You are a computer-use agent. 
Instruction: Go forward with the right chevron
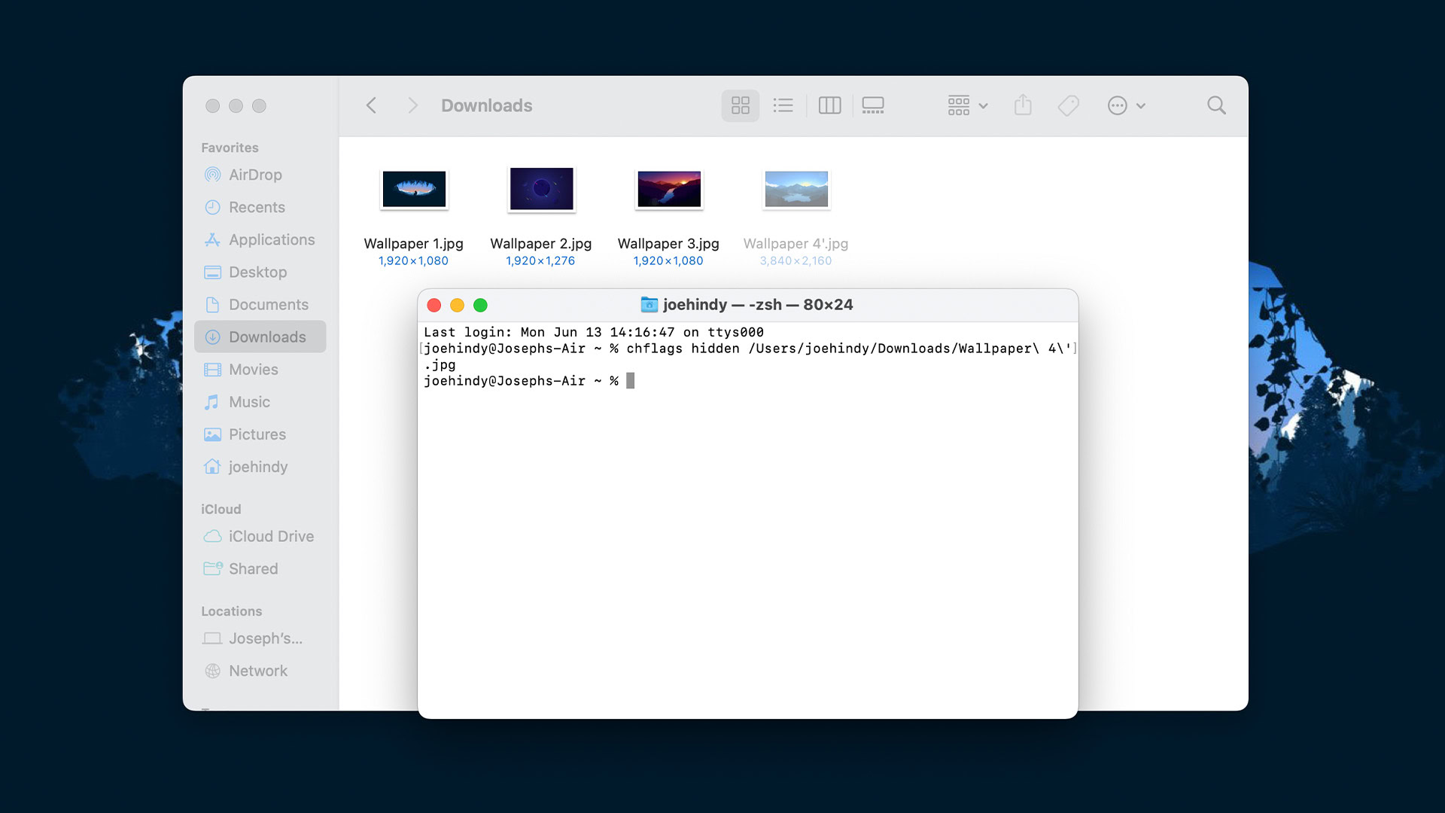(412, 105)
